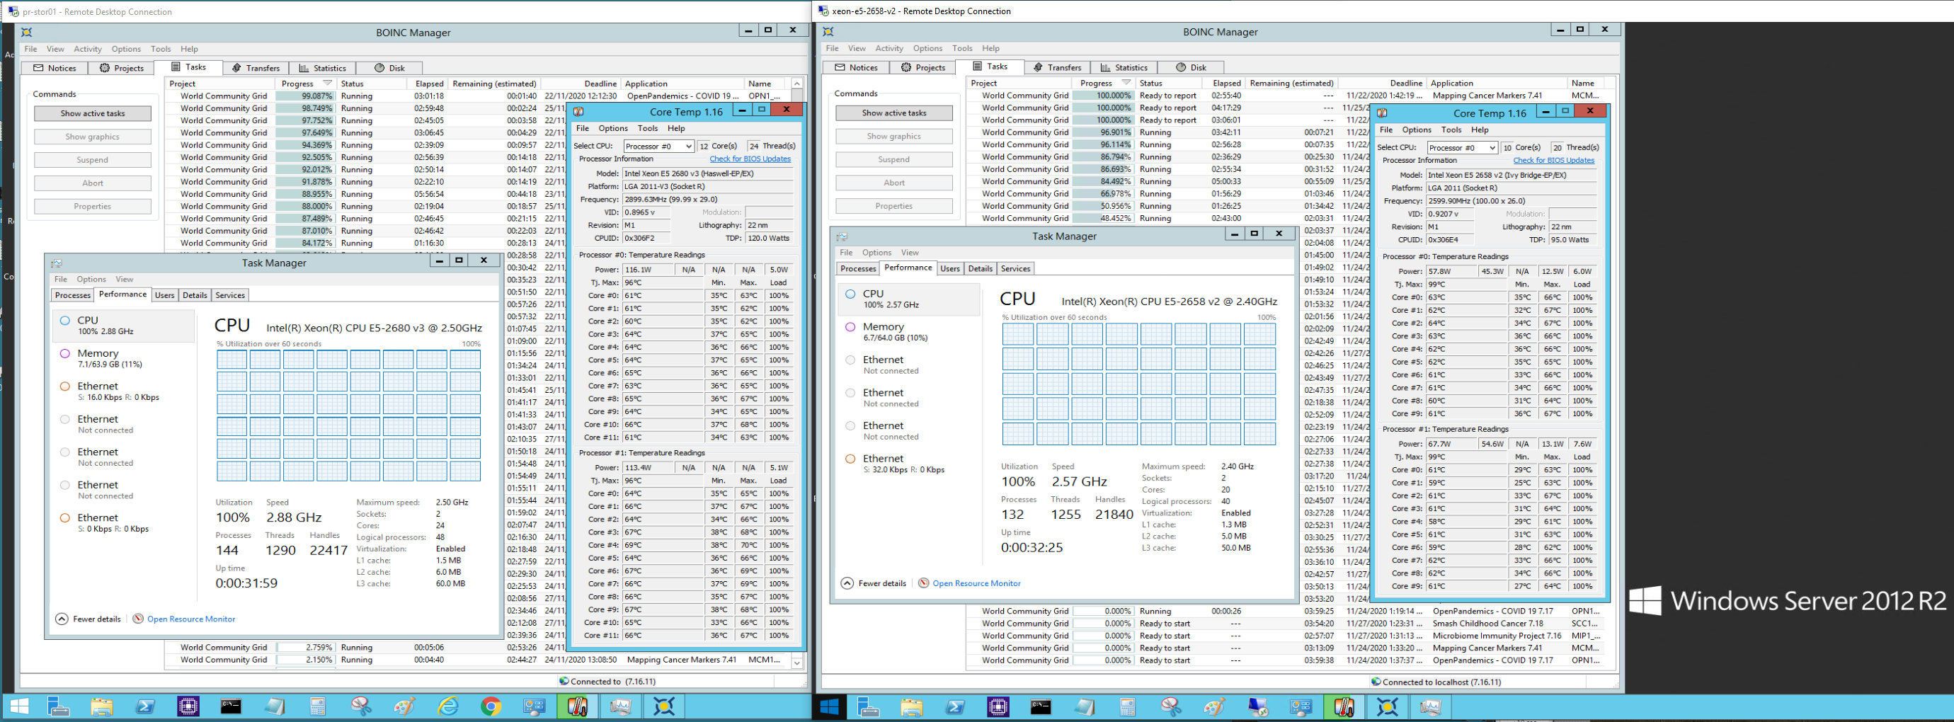Click Deadline column header in xeon-e5-2658-v2 BOINC
1954x722 pixels.
pyautogui.click(x=1381, y=83)
